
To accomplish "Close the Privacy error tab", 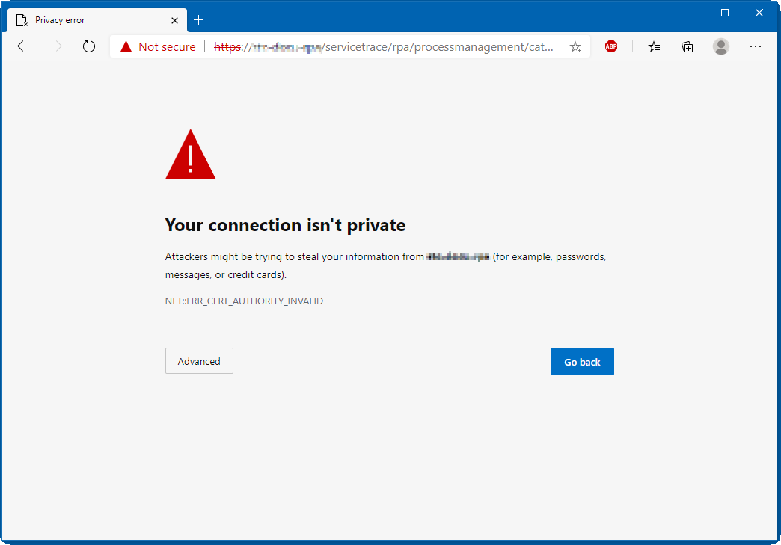I will coord(174,19).
